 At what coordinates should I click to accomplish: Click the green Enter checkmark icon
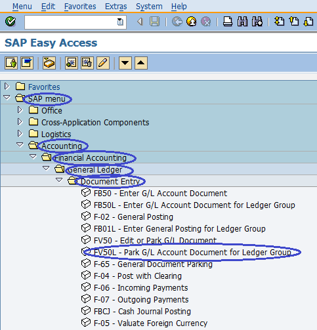point(11,22)
